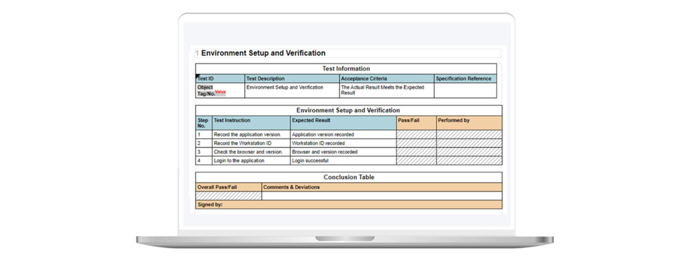This screenshot has height=259, width=694.
Task: Select the "Test Information" table title
Action: click(346, 69)
